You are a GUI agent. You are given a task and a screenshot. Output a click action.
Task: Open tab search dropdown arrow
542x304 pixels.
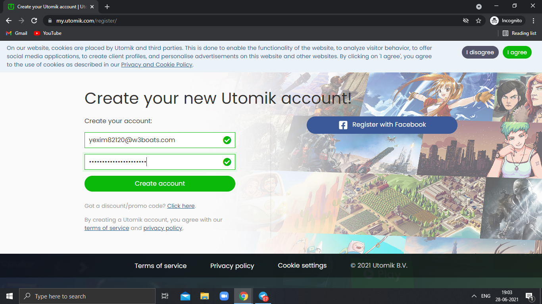click(479, 7)
